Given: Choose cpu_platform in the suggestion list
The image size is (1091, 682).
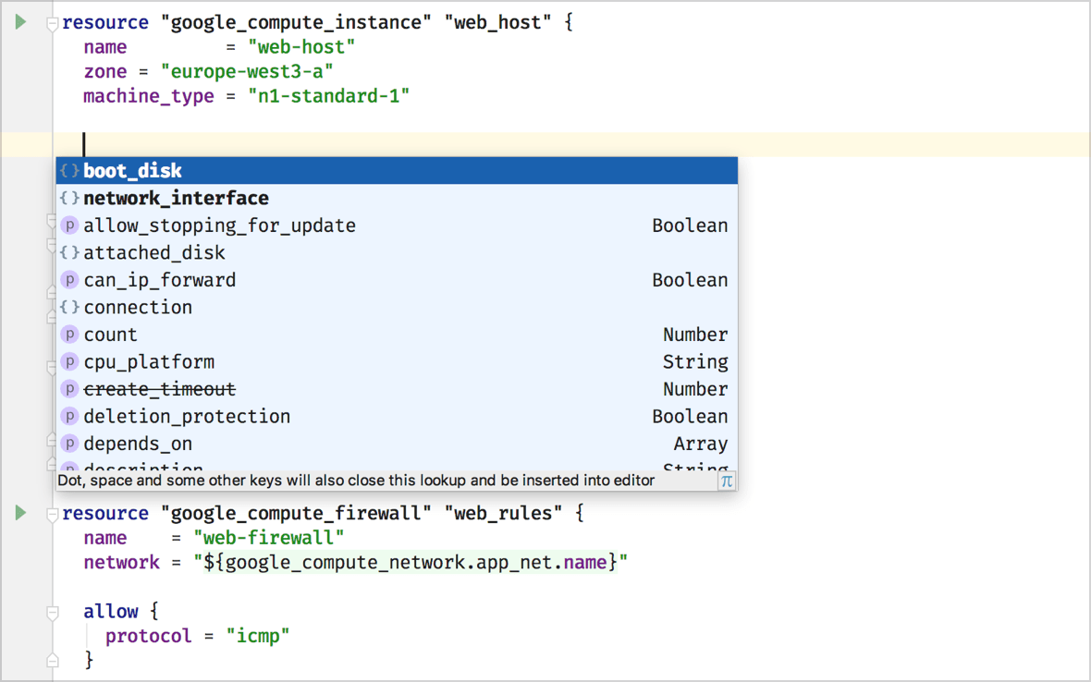Looking at the screenshot, I should [x=148, y=362].
